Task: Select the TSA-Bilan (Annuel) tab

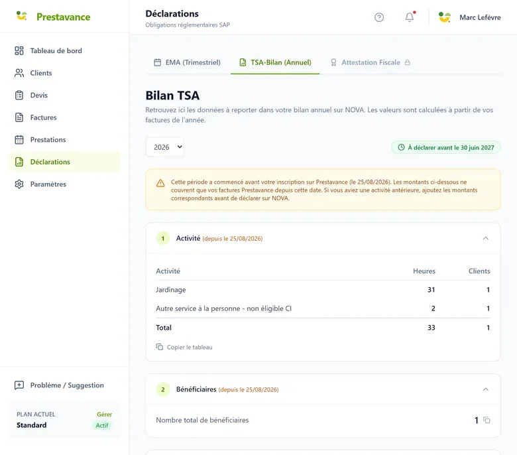Action: (275, 62)
